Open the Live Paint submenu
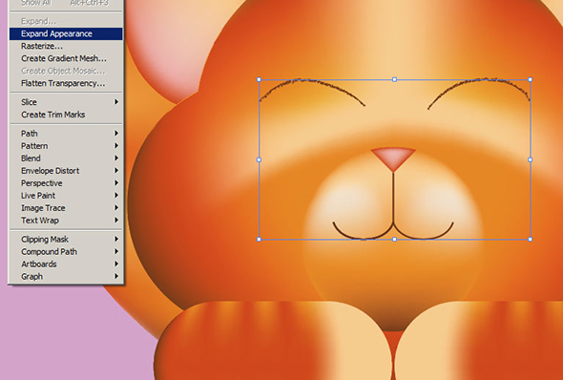This screenshot has width=563, height=380. pos(66,196)
